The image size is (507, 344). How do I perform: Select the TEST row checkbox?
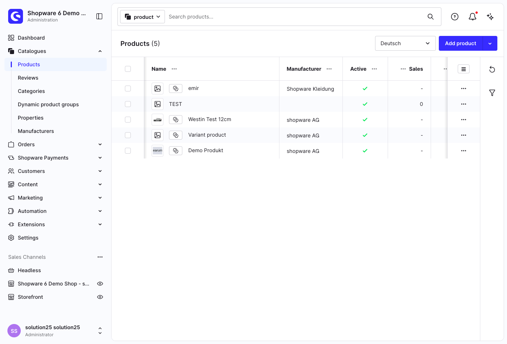point(128,104)
